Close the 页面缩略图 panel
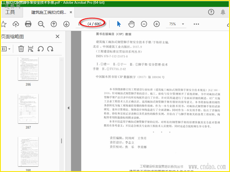The image size is (230, 172). click(57, 36)
